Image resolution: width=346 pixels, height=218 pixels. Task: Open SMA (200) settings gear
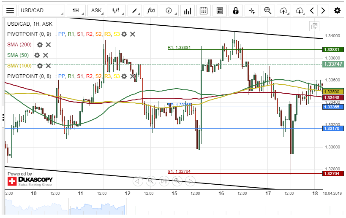point(40,45)
